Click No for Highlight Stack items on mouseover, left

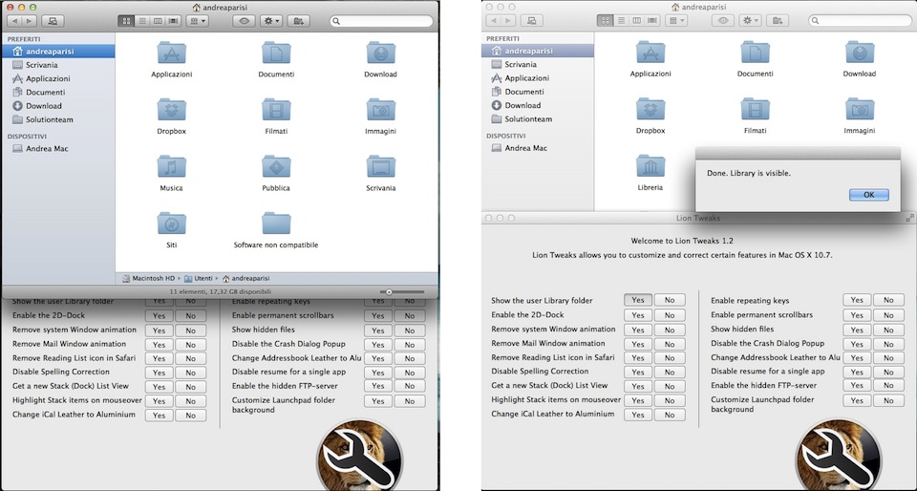(191, 401)
